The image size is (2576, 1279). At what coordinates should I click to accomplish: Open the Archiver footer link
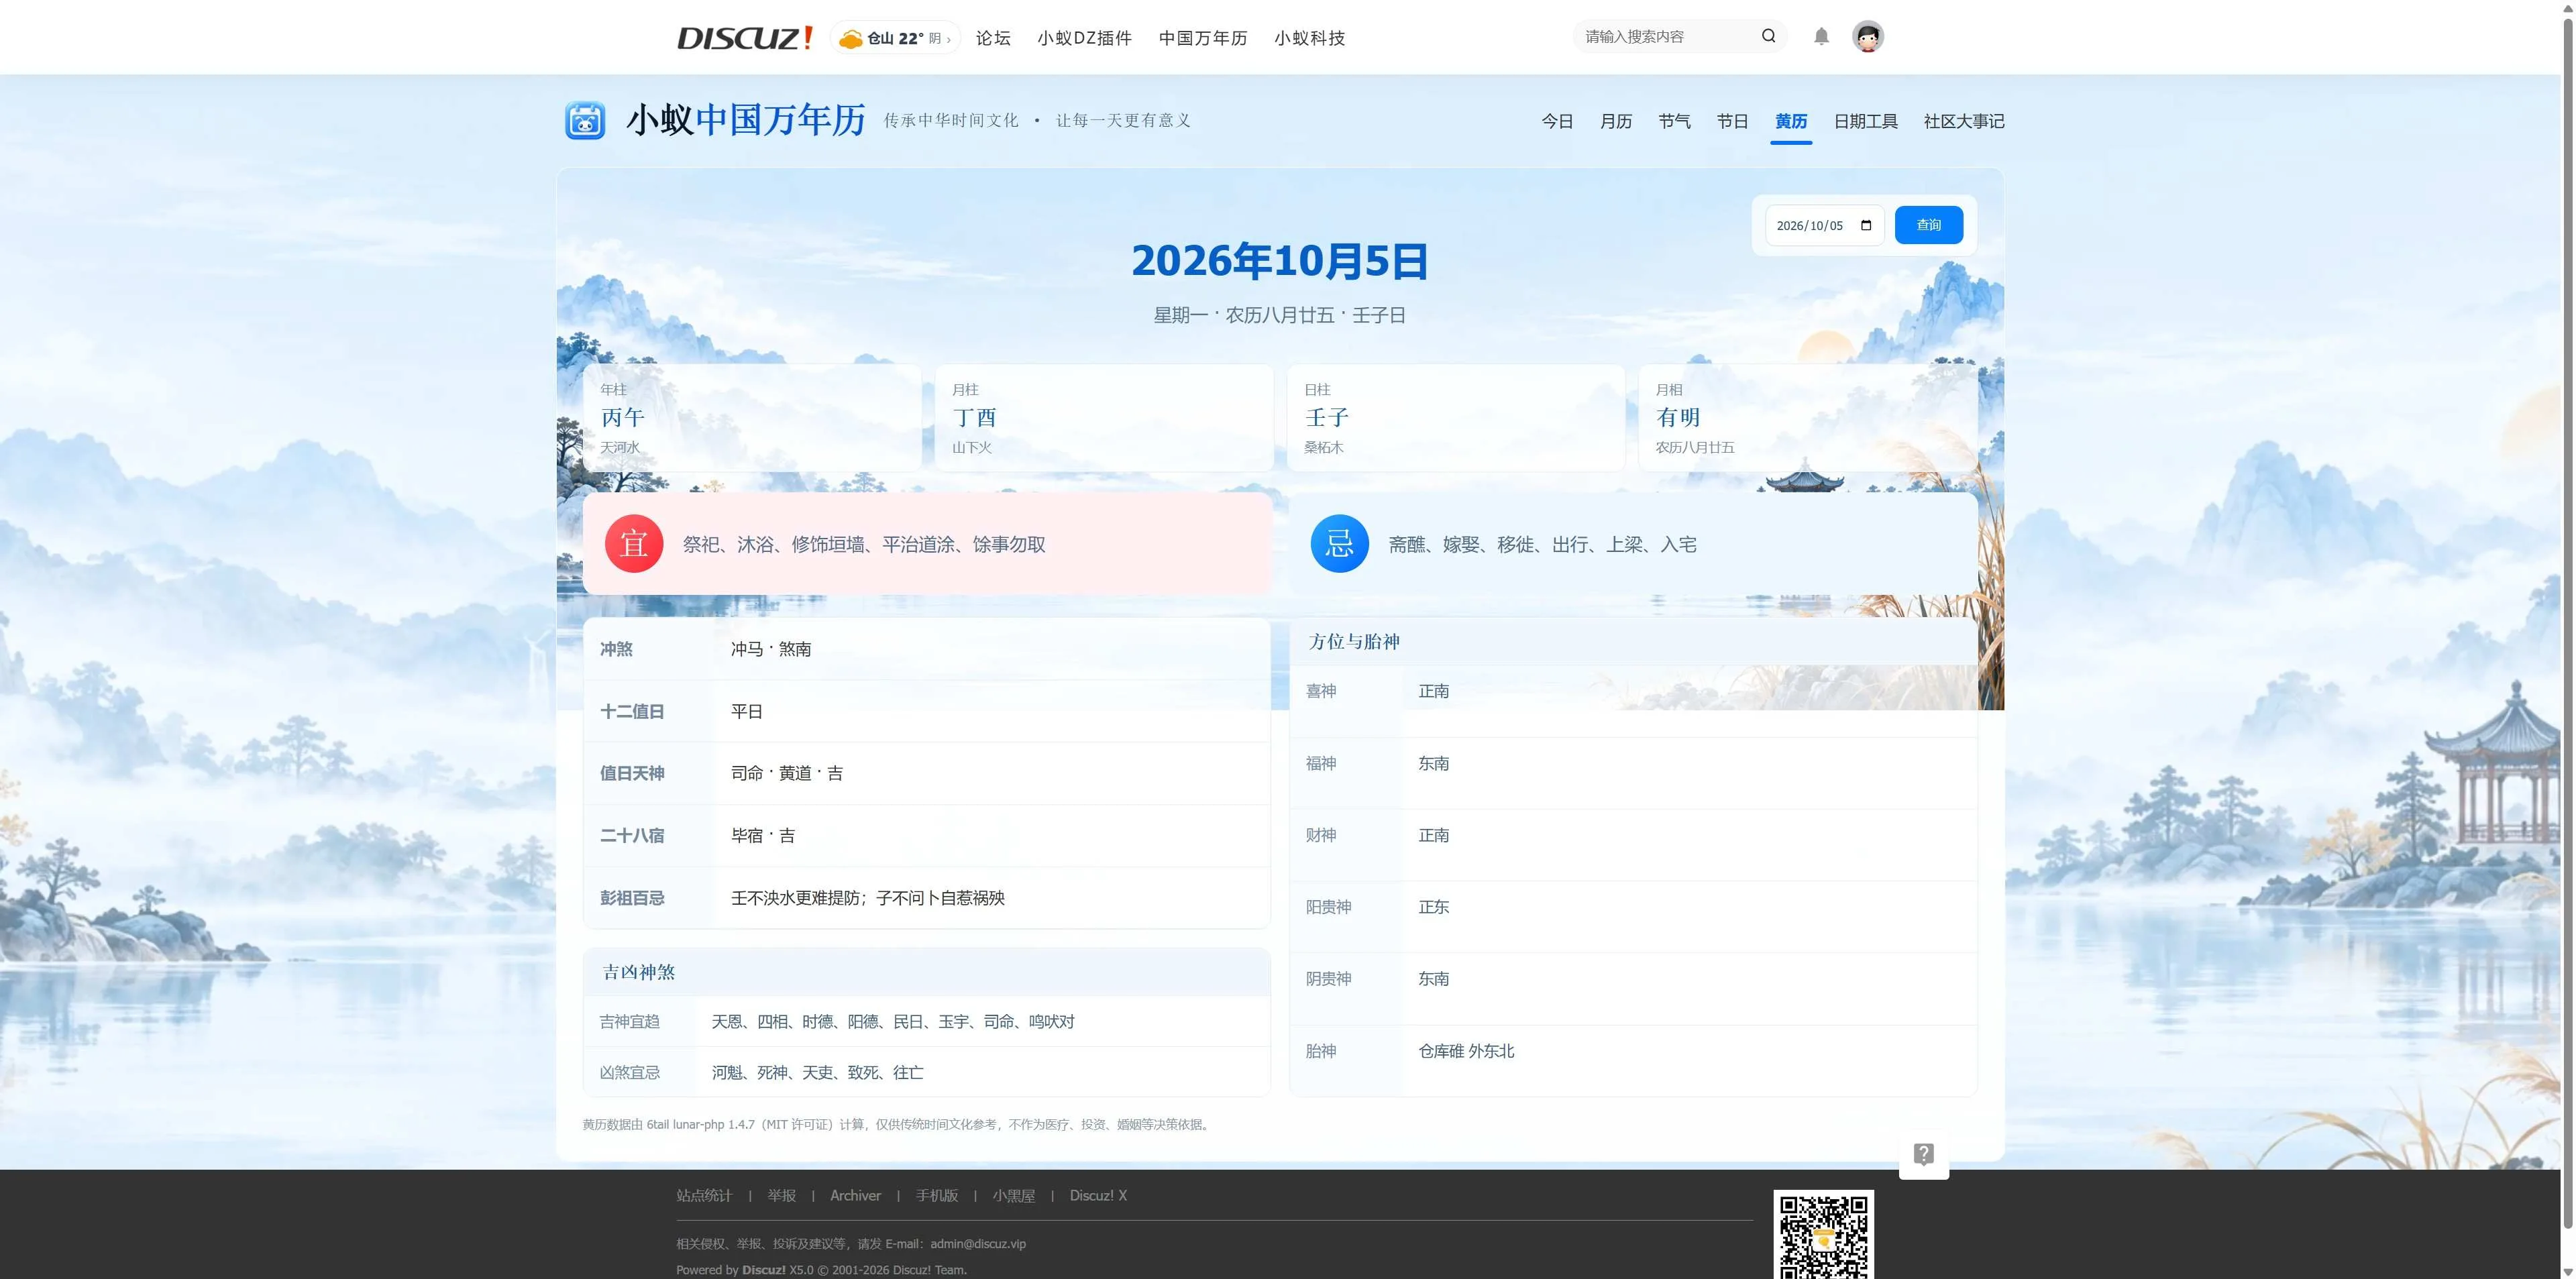pyautogui.click(x=855, y=1195)
